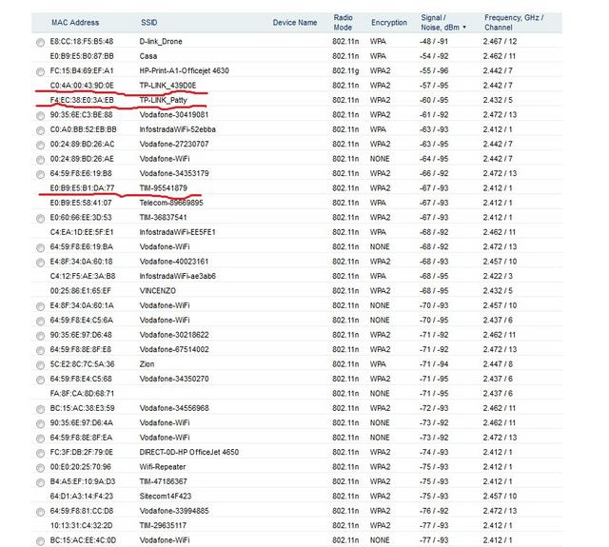Click MAC address F4:EC:38:E0:3A:EB
This screenshot has width=609, height=547.
[x=82, y=100]
